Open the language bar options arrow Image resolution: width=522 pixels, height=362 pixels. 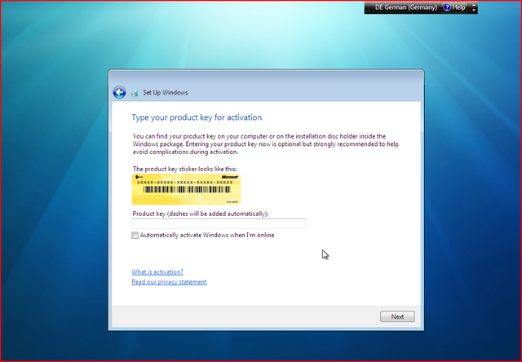click(x=475, y=11)
